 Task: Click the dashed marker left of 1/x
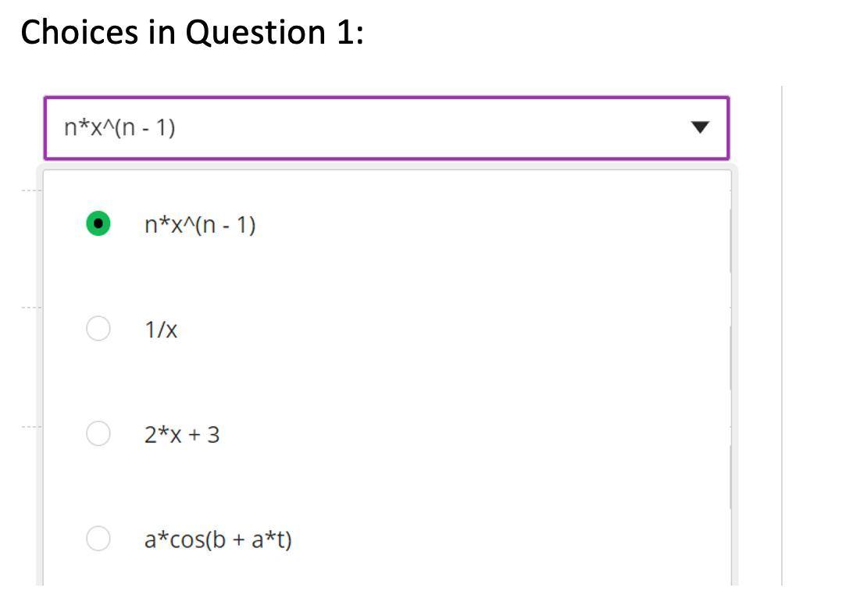tap(27, 308)
